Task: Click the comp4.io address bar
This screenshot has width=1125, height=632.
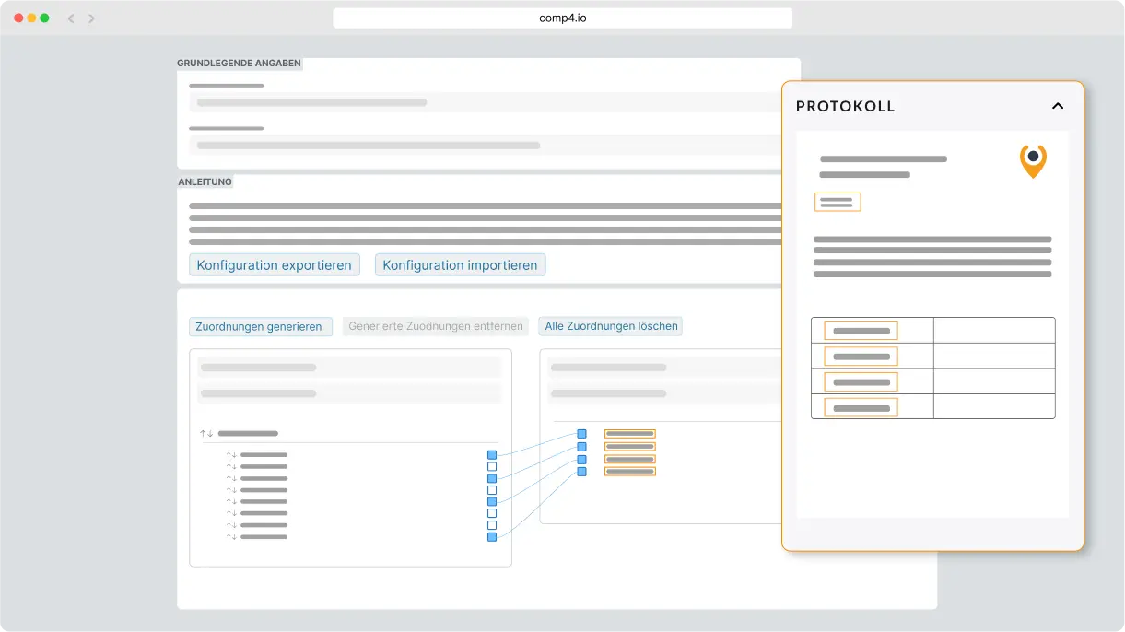Action: click(x=562, y=18)
